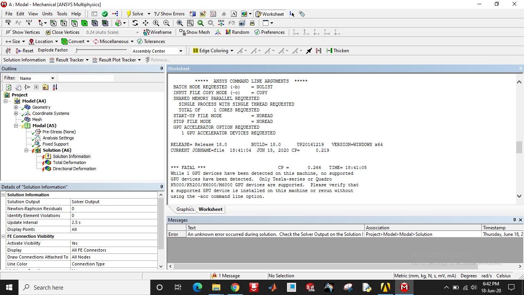The width and height of the screenshot is (524, 295).
Task: Pin the Outline panel
Action: pyautogui.click(x=161, y=68)
